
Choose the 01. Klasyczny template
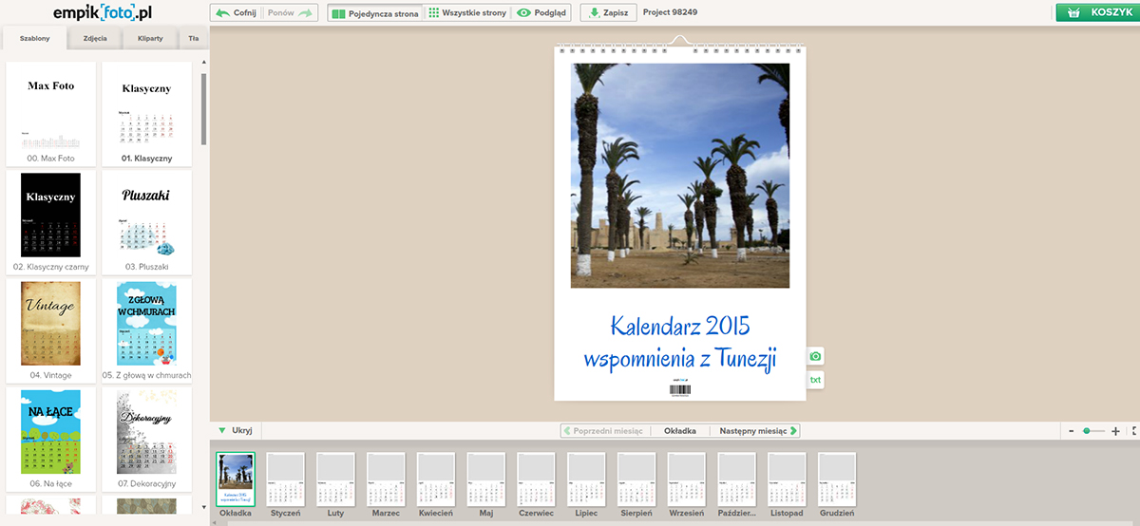tap(146, 113)
